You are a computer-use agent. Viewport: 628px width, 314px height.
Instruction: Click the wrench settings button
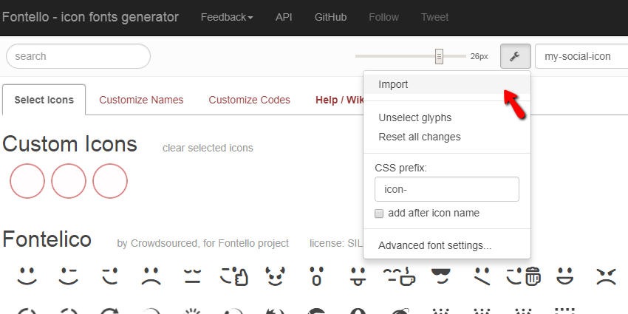click(515, 56)
